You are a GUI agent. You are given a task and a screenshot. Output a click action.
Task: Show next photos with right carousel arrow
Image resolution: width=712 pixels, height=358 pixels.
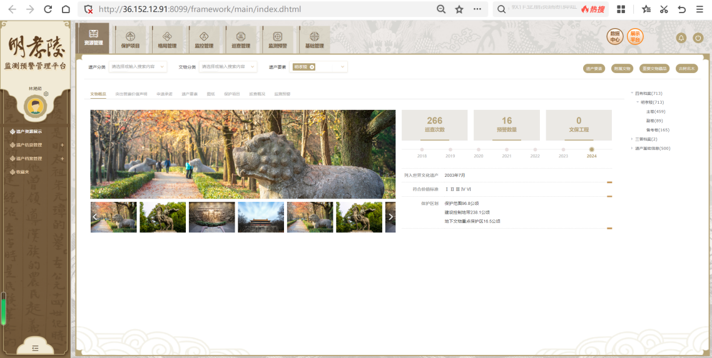click(390, 217)
